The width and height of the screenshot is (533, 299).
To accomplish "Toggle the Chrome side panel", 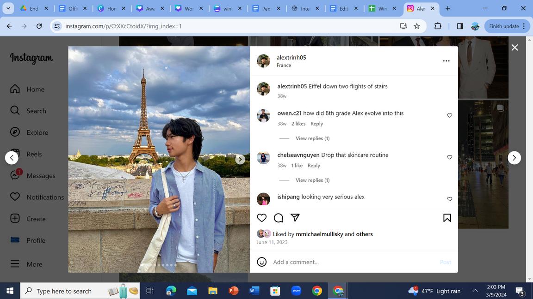I will tap(460, 26).
